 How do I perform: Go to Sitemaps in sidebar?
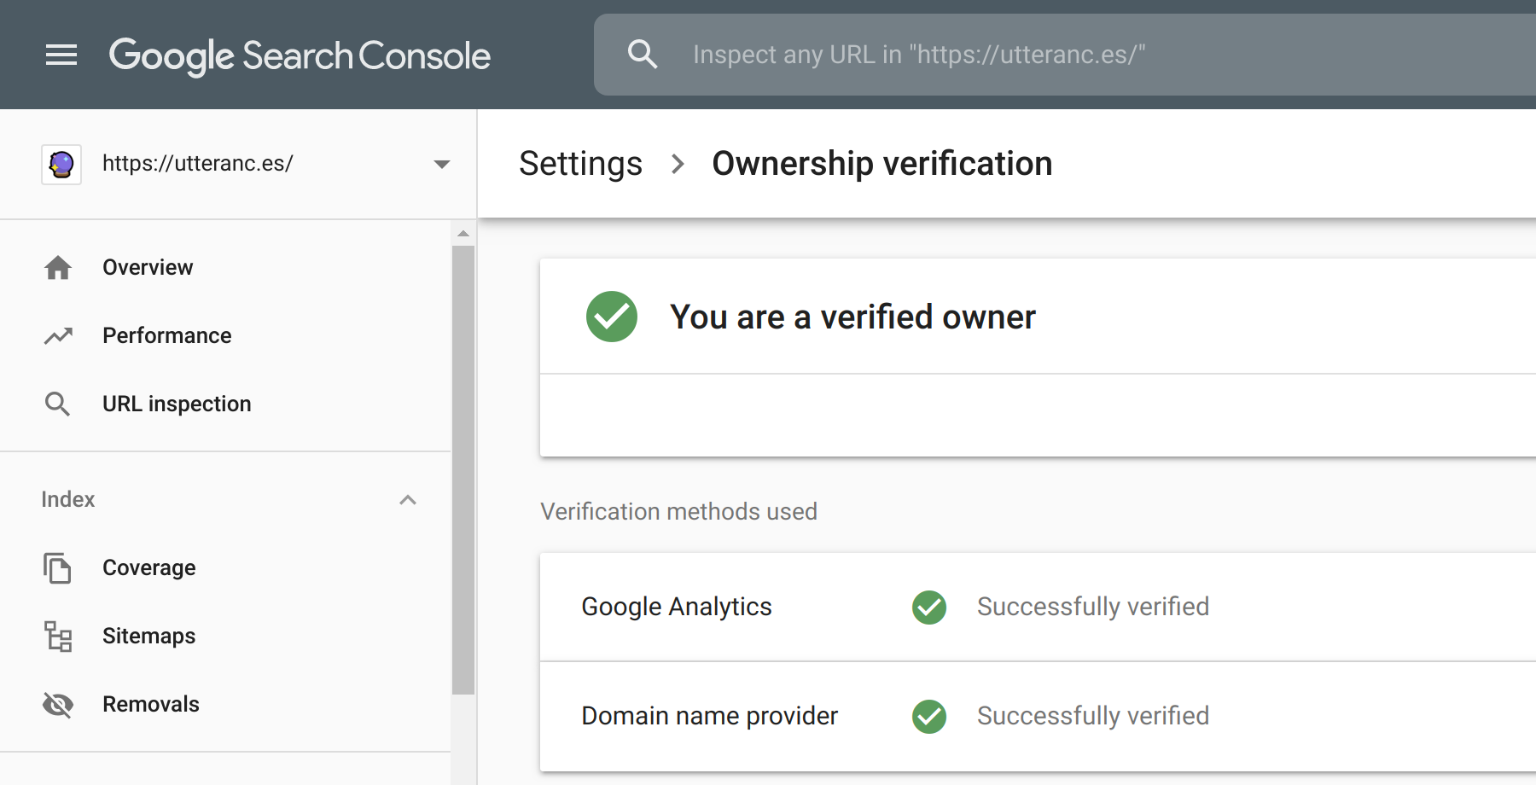point(149,637)
